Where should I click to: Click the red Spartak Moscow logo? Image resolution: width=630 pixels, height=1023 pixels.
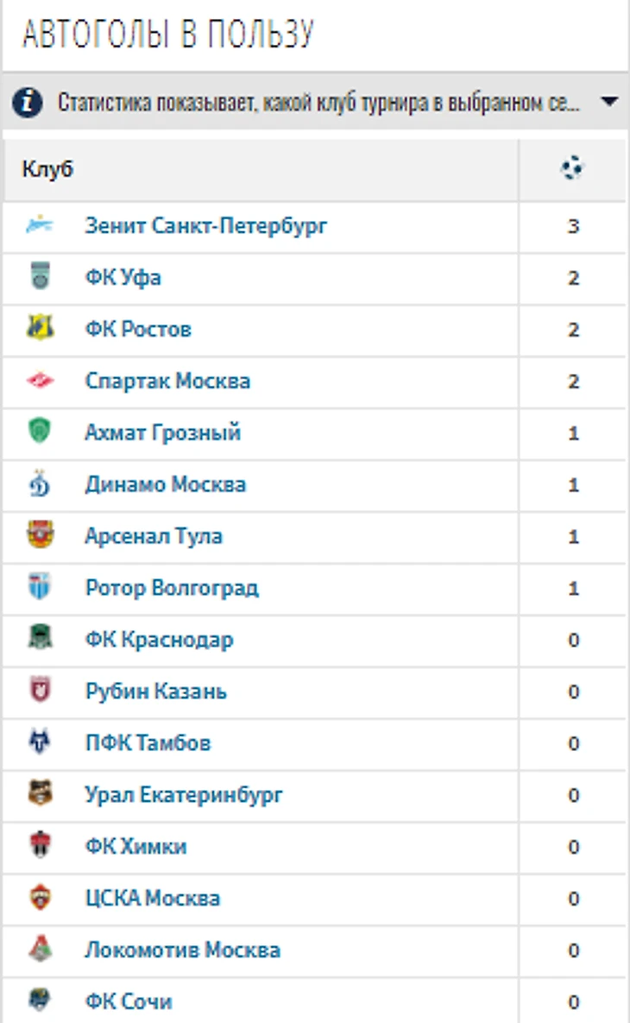click(40, 380)
